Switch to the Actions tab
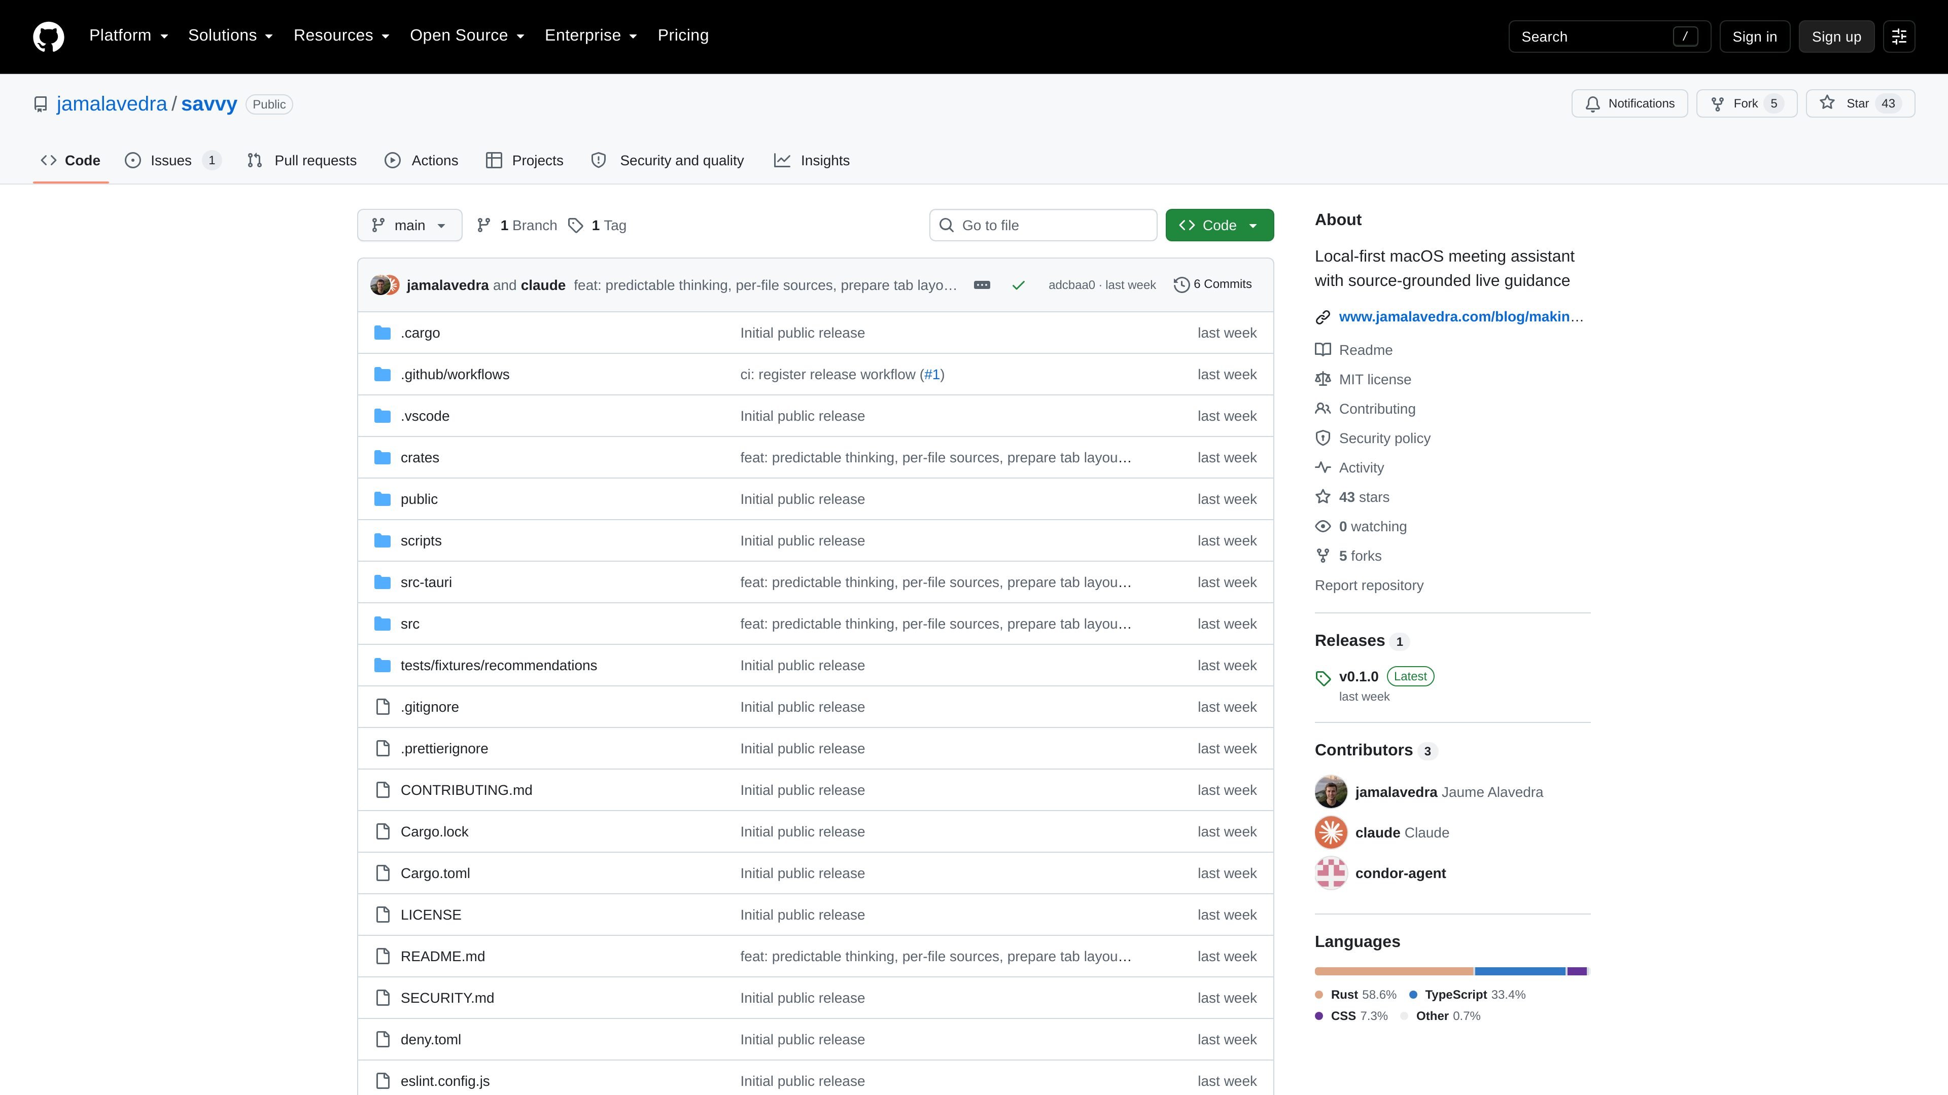 (421, 160)
